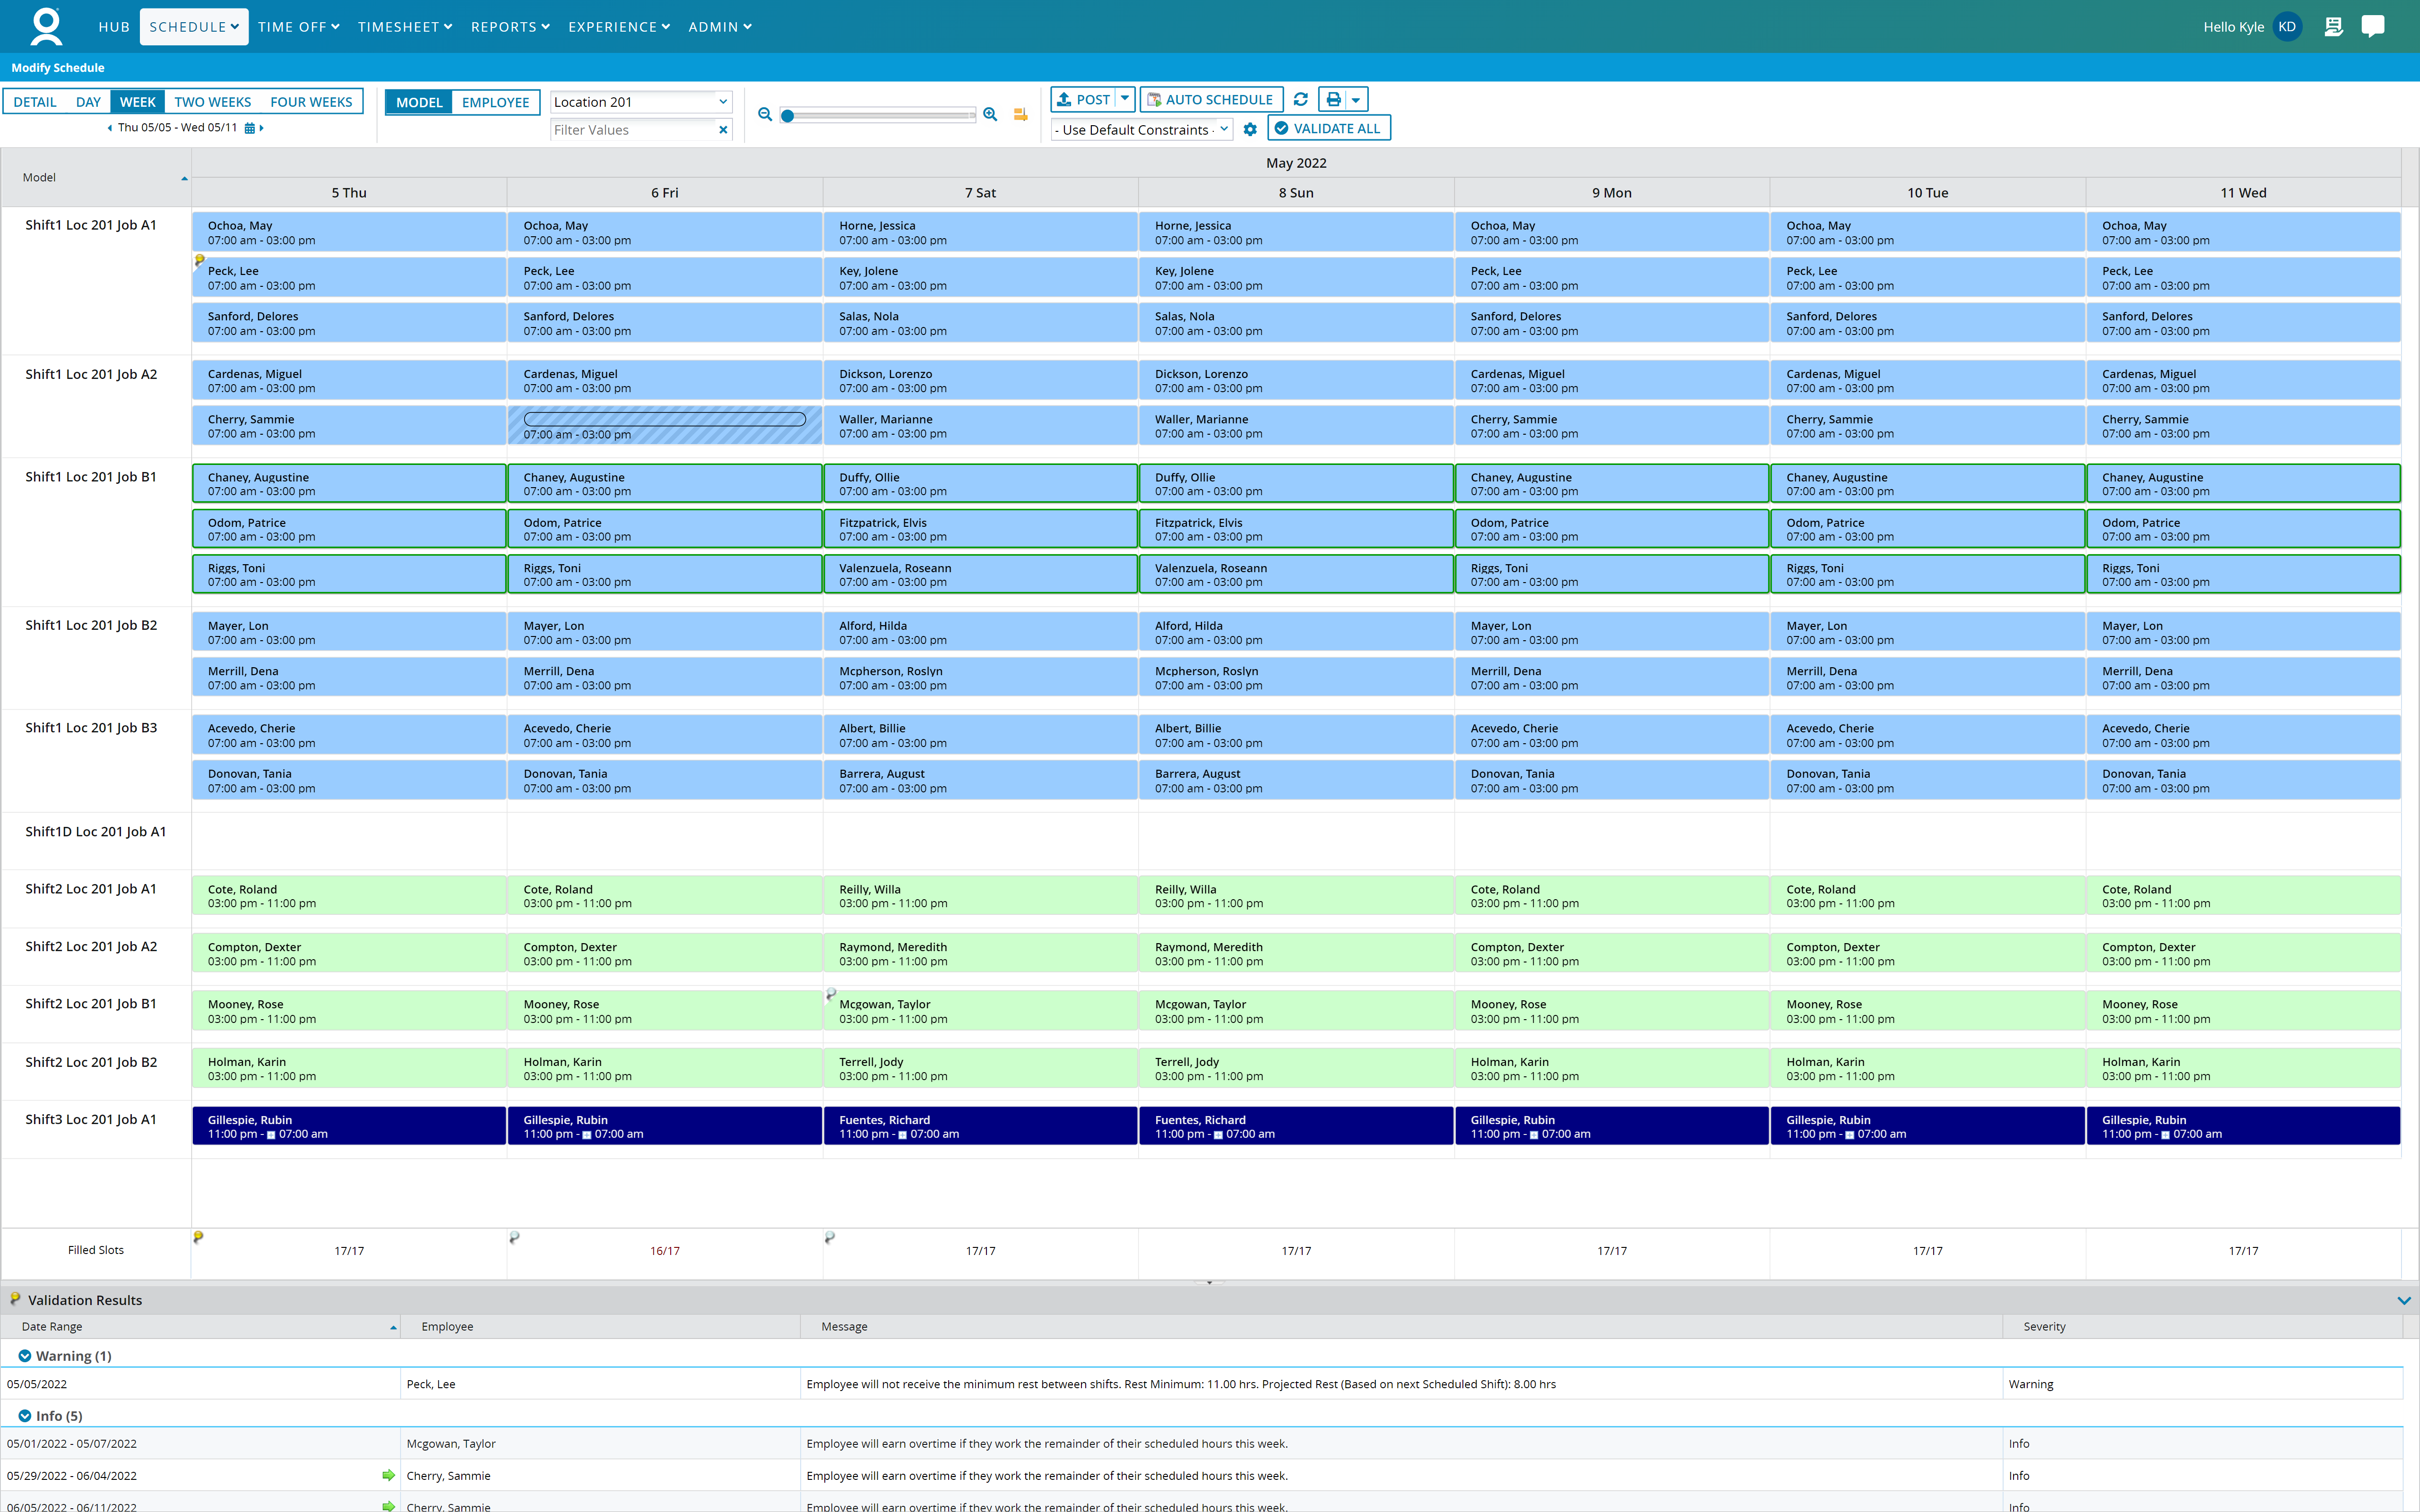Click the shift offer icon in the top bar
The height and width of the screenshot is (1512, 2420).
2335,26
